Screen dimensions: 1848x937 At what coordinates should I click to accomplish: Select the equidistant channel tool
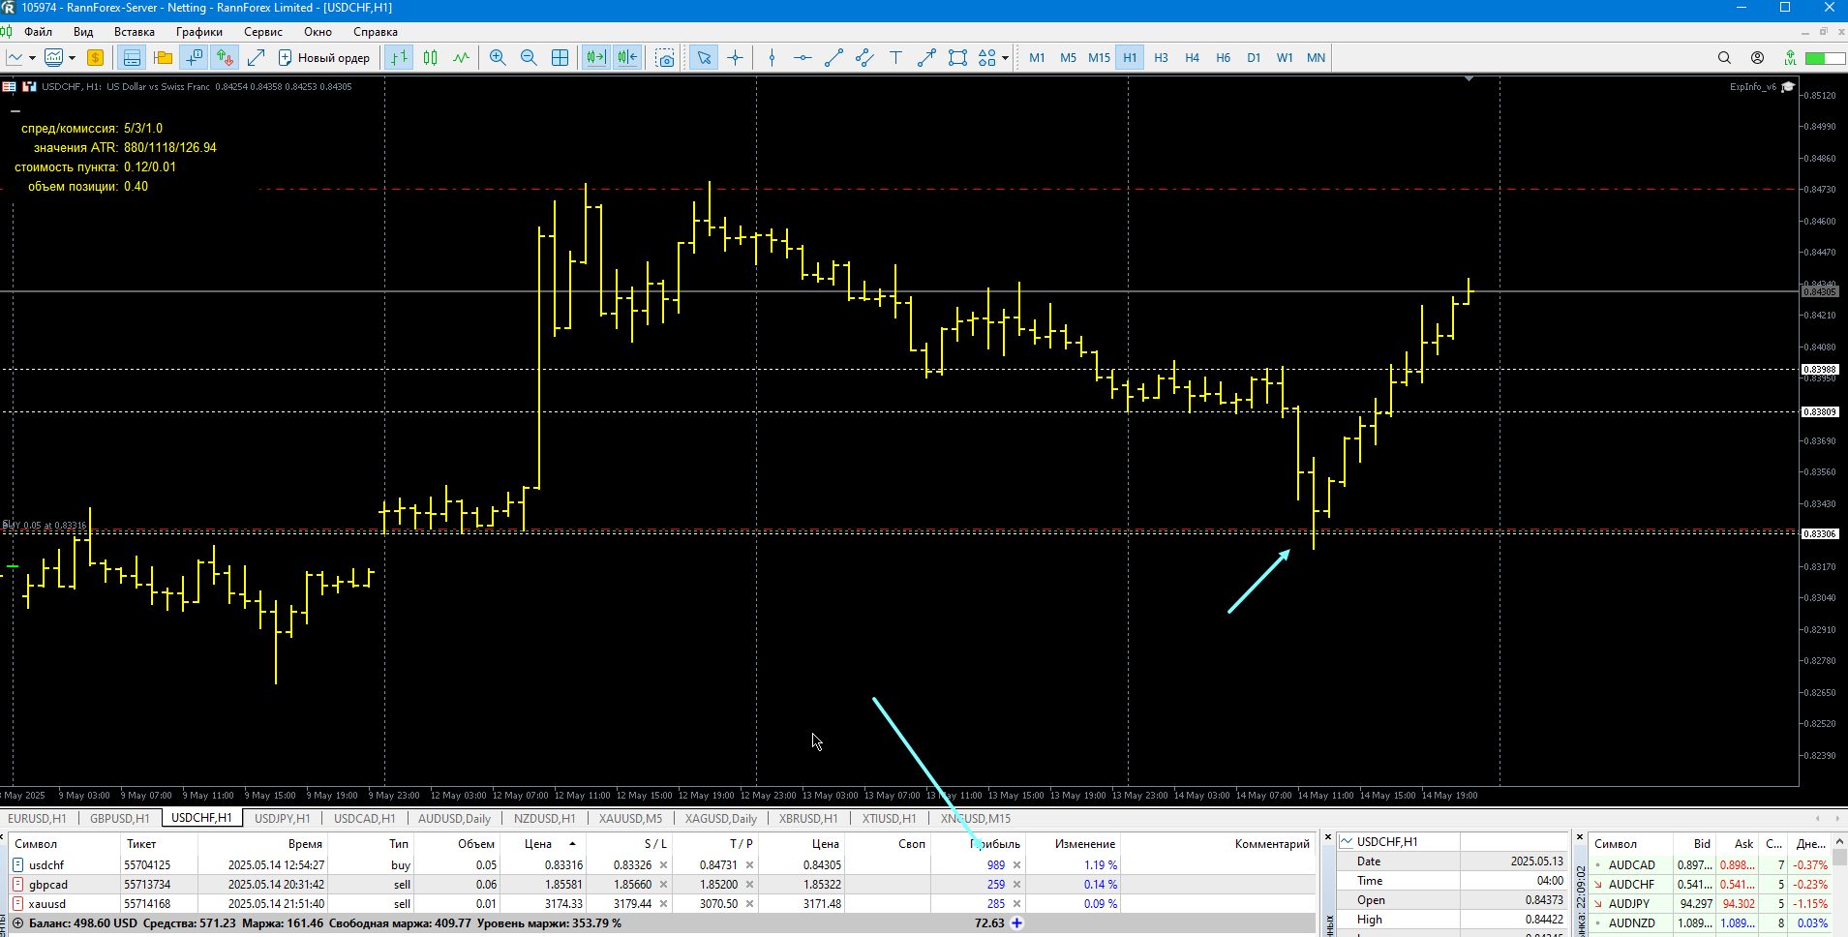[x=864, y=58]
